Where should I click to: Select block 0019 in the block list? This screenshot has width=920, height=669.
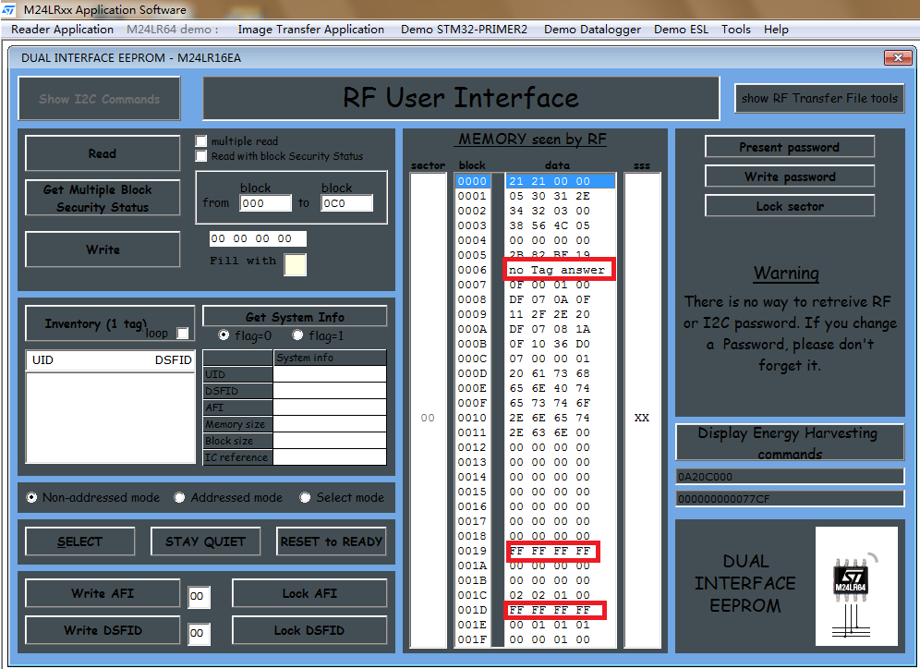click(472, 551)
